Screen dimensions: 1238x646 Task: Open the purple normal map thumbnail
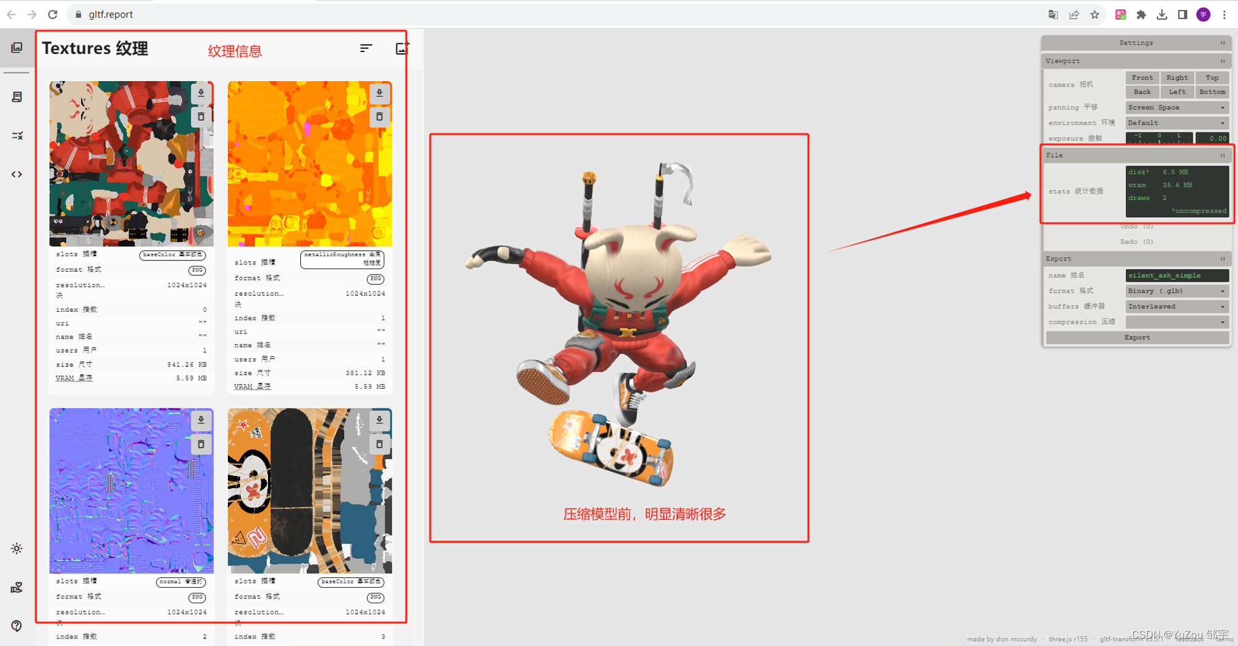tap(131, 491)
